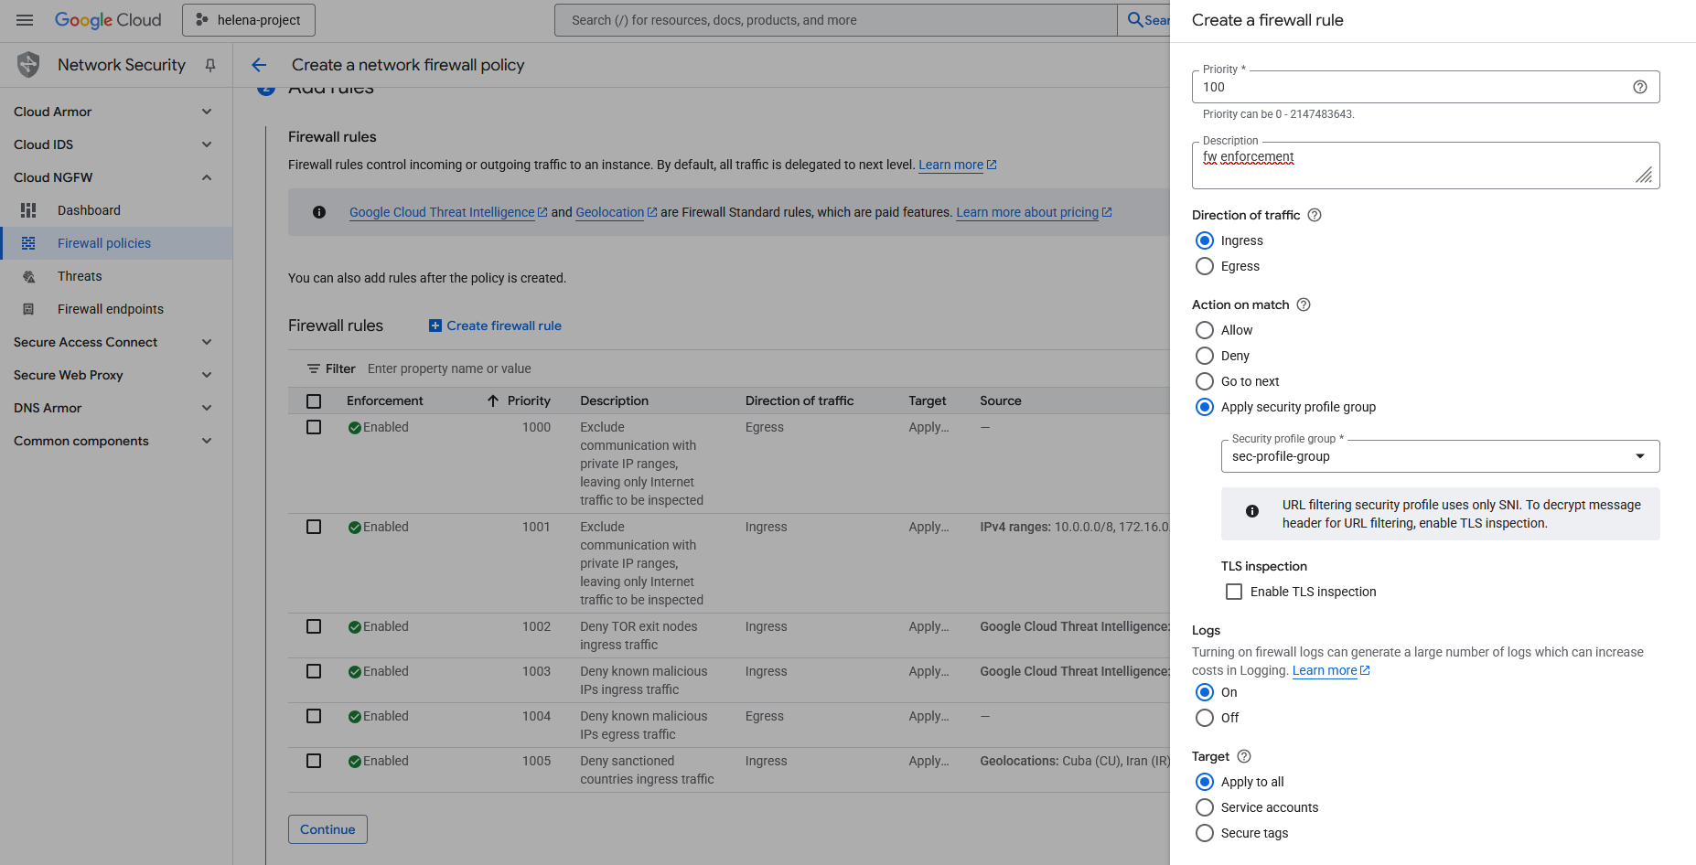Image resolution: width=1696 pixels, height=865 pixels.
Task: Click the Continue button
Action: tap(327, 829)
